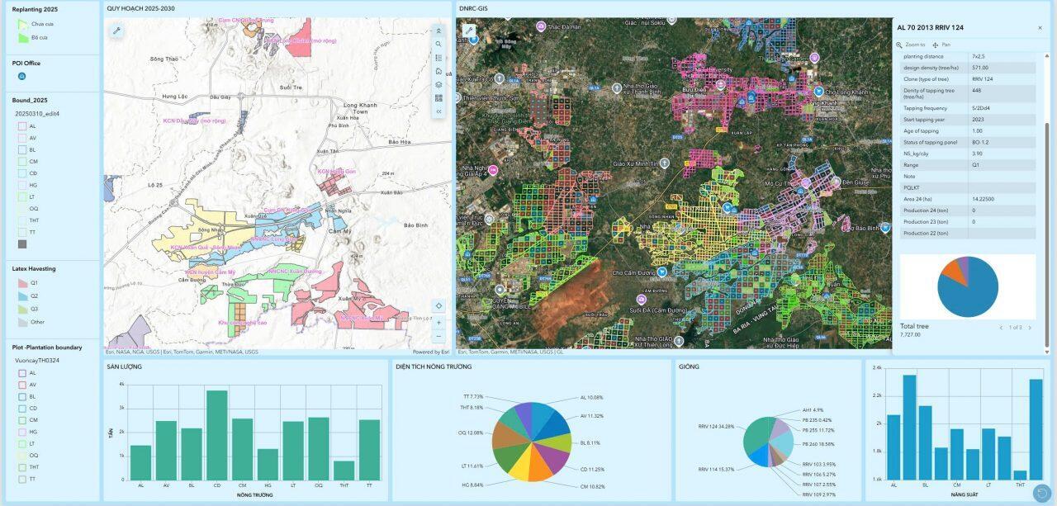Collapse map toolbar with double up chevron
This screenshot has height=506, width=1057.
coord(438,31)
